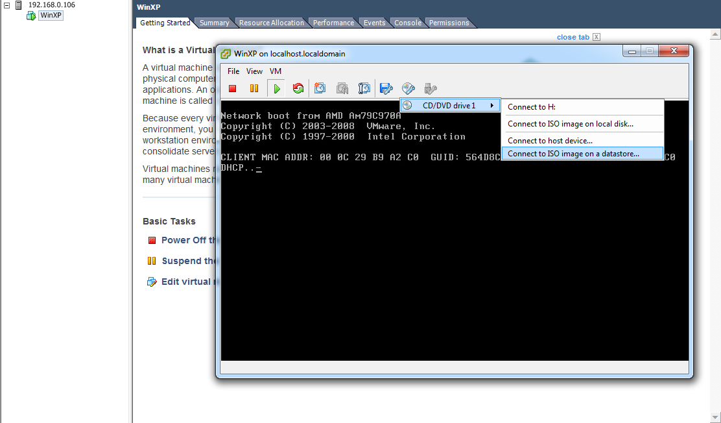Select WinXP in the inventory tree
This screenshot has height=423, width=721.
[51, 15]
